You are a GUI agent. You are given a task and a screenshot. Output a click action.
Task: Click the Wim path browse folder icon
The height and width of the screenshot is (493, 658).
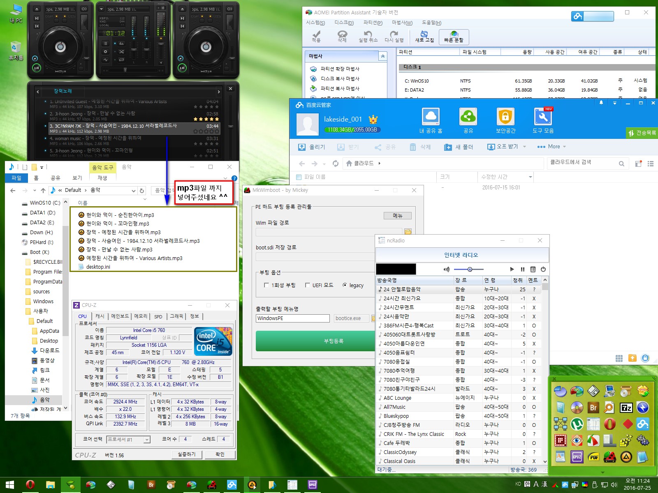click(x=408, y=232)
